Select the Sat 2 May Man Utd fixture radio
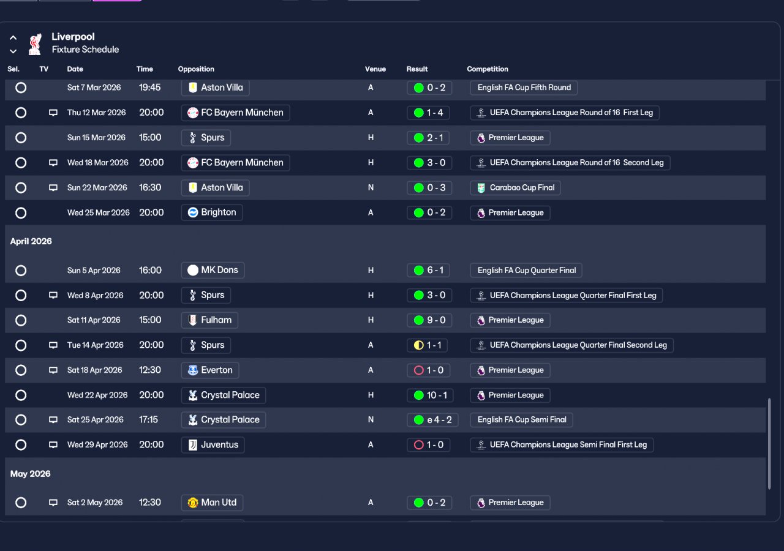 pos(21,503)
